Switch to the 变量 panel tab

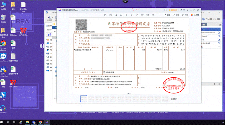tap(203, 25)
